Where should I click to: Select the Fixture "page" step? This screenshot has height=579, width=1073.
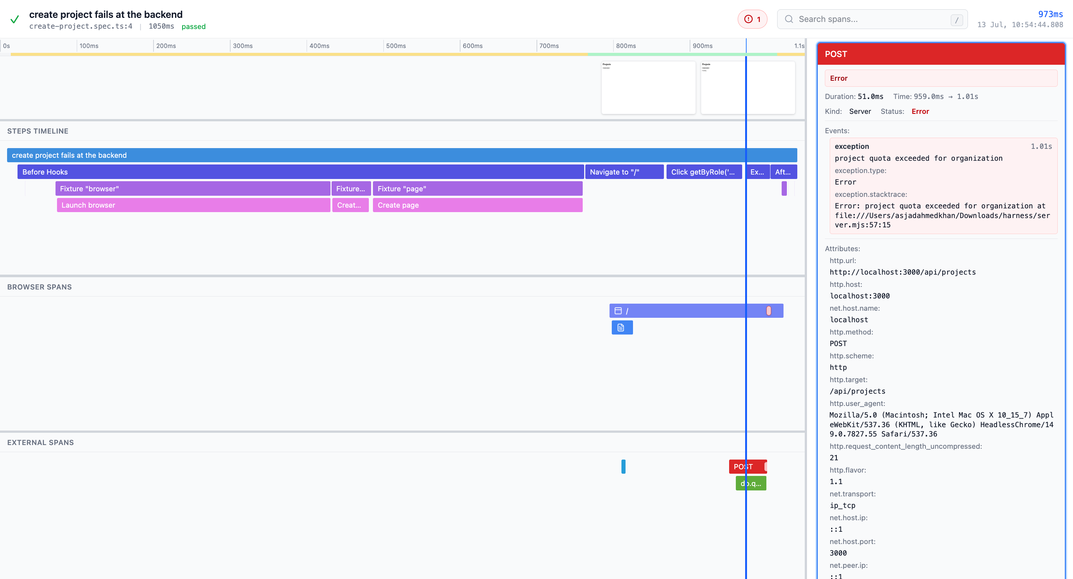478,188
